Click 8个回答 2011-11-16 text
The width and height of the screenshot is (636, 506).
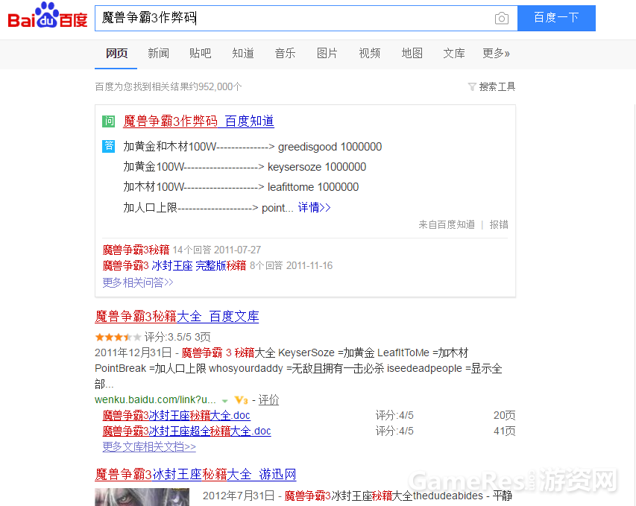[292, 265]
